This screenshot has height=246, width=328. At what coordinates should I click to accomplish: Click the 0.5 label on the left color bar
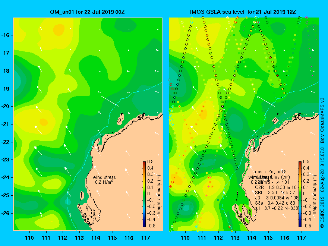[150, 162]
